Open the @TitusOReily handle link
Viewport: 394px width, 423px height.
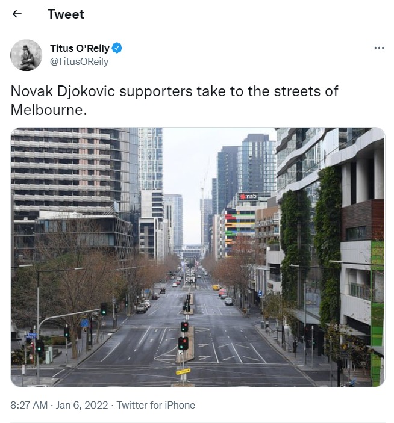(x=79, y=61)
